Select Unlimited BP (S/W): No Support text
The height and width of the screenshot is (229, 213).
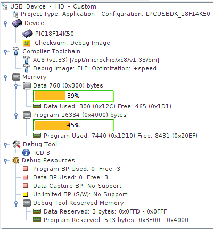[x=80, y=194]
